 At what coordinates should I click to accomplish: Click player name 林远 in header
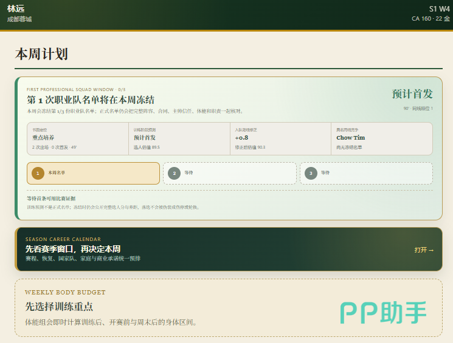(x=16, y=8)
